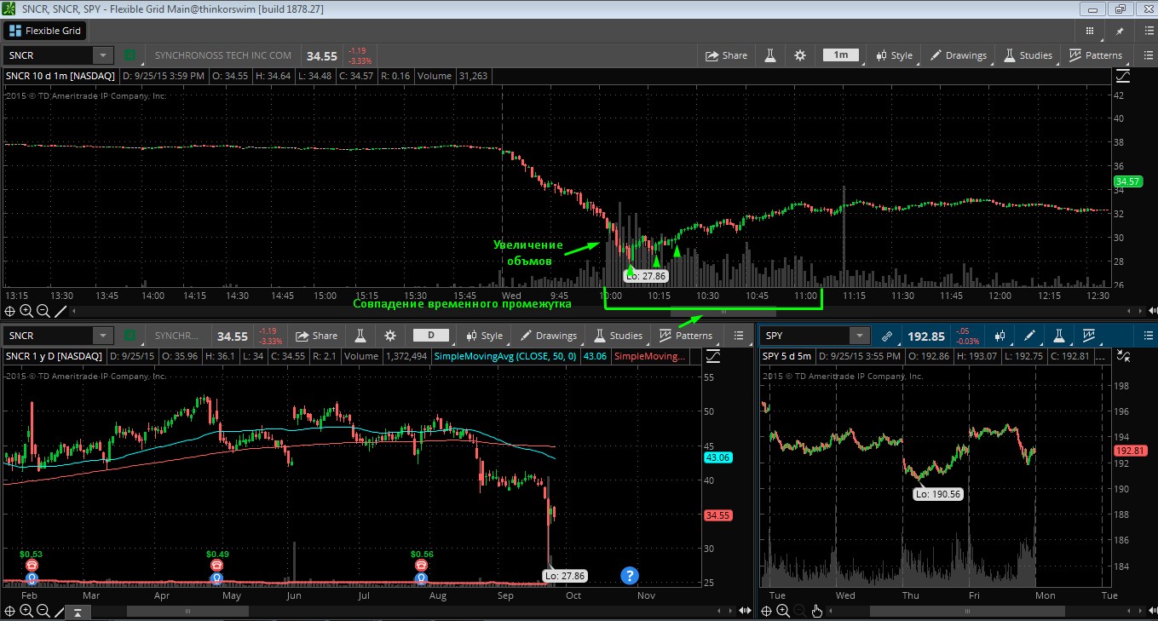Expand the top SNCR symbol dropdown
This screenshot has width=1158, height=621.
coord(102,55)
